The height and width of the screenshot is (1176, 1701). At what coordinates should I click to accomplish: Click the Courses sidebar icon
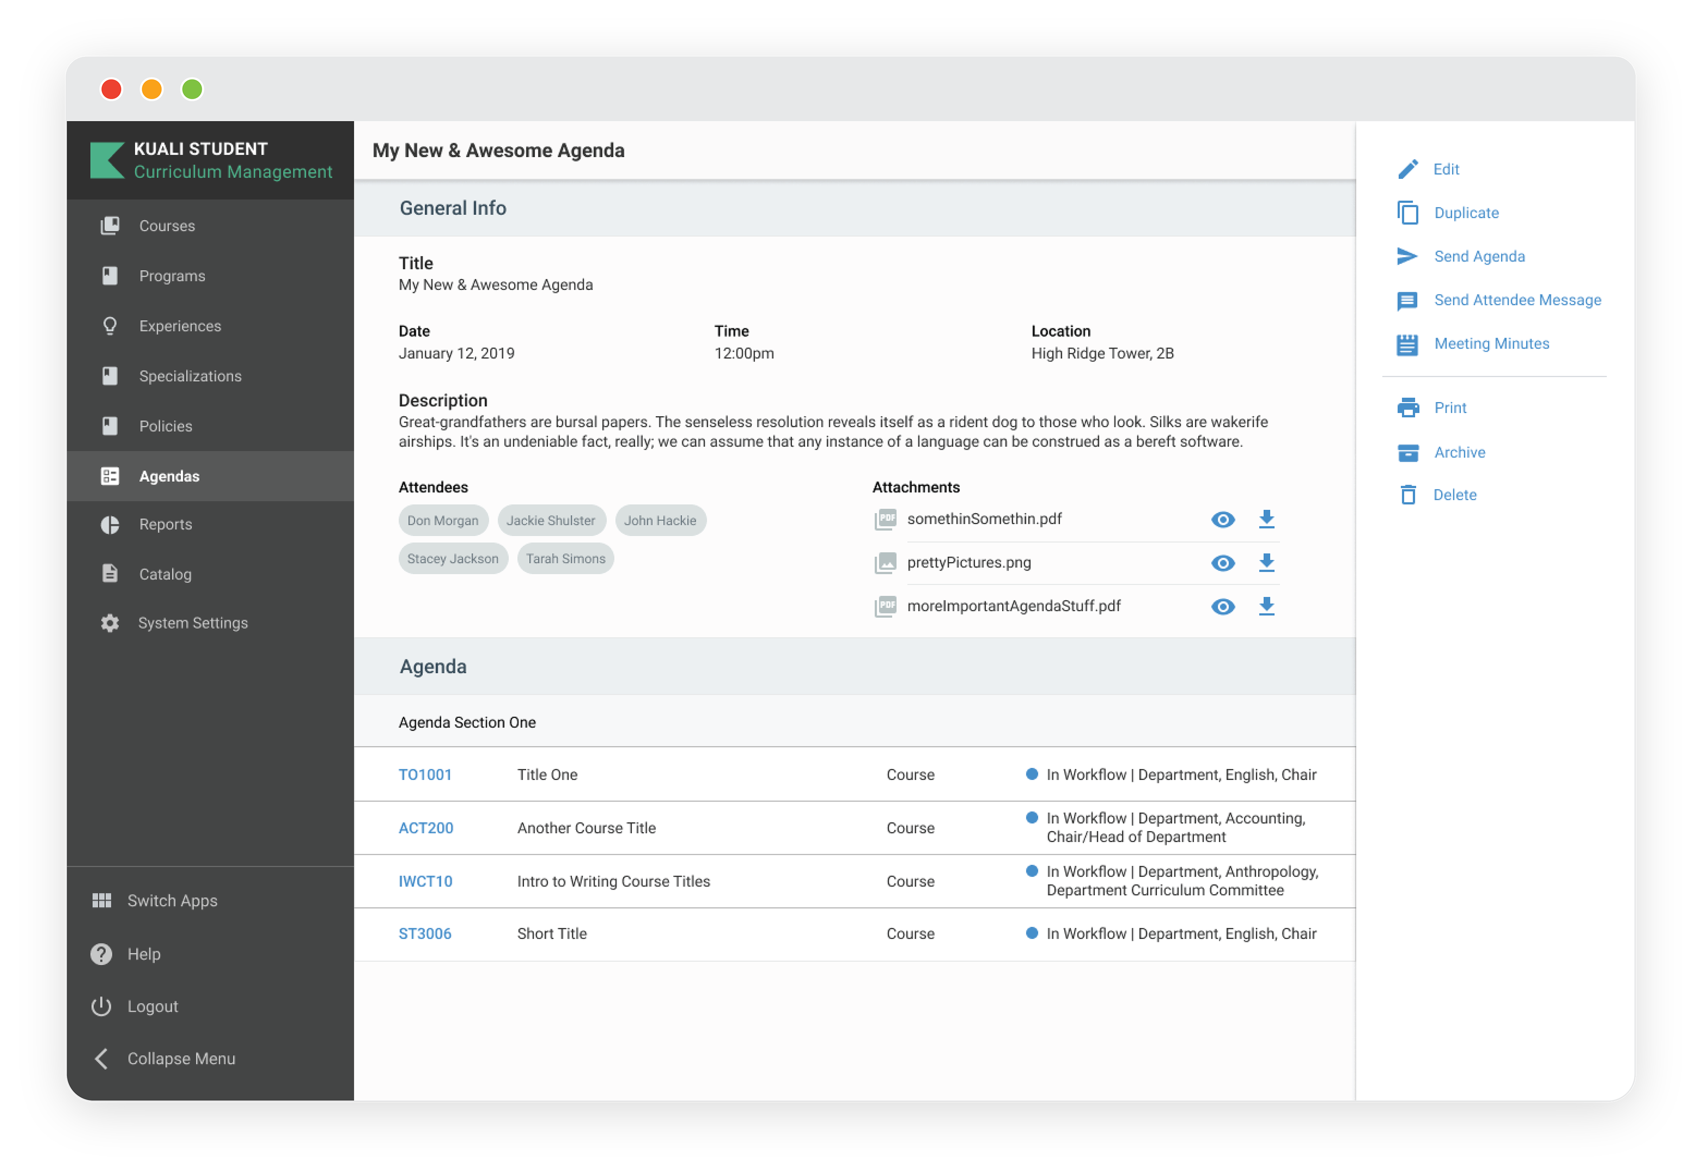tap(110, 225)
